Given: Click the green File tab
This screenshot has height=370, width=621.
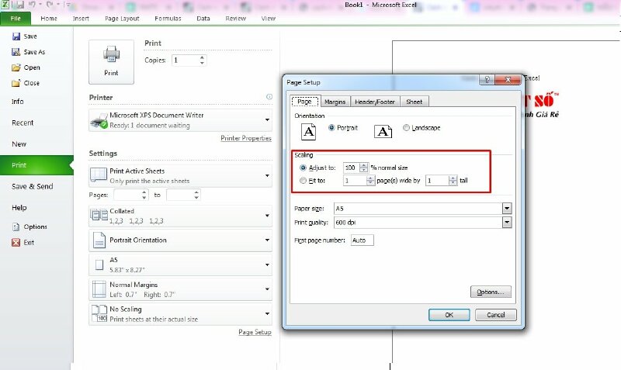Looking at the screenshot, I should 16,19.
